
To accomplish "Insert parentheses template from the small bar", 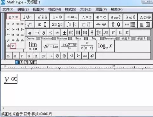I will 71,33.
